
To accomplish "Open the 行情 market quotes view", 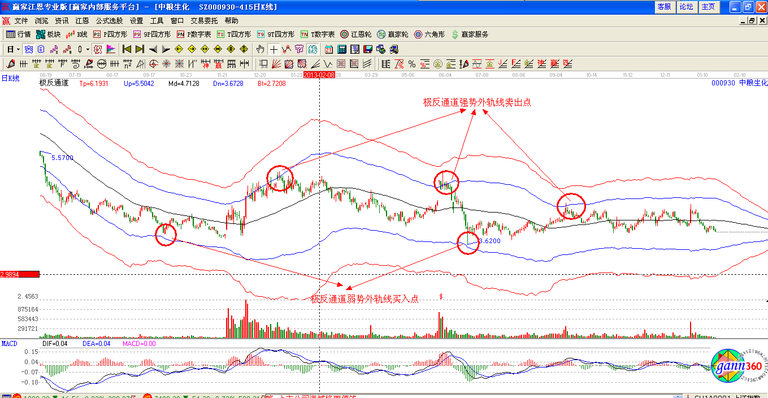I will (18, 34).
